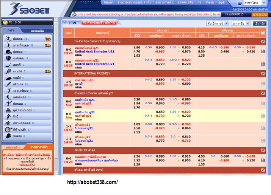Click the 1.90 home win odds
Screen dimensions: 271x195
tap(137, 48)
